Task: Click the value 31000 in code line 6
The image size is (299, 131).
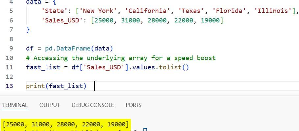Action: click(131, 20)
